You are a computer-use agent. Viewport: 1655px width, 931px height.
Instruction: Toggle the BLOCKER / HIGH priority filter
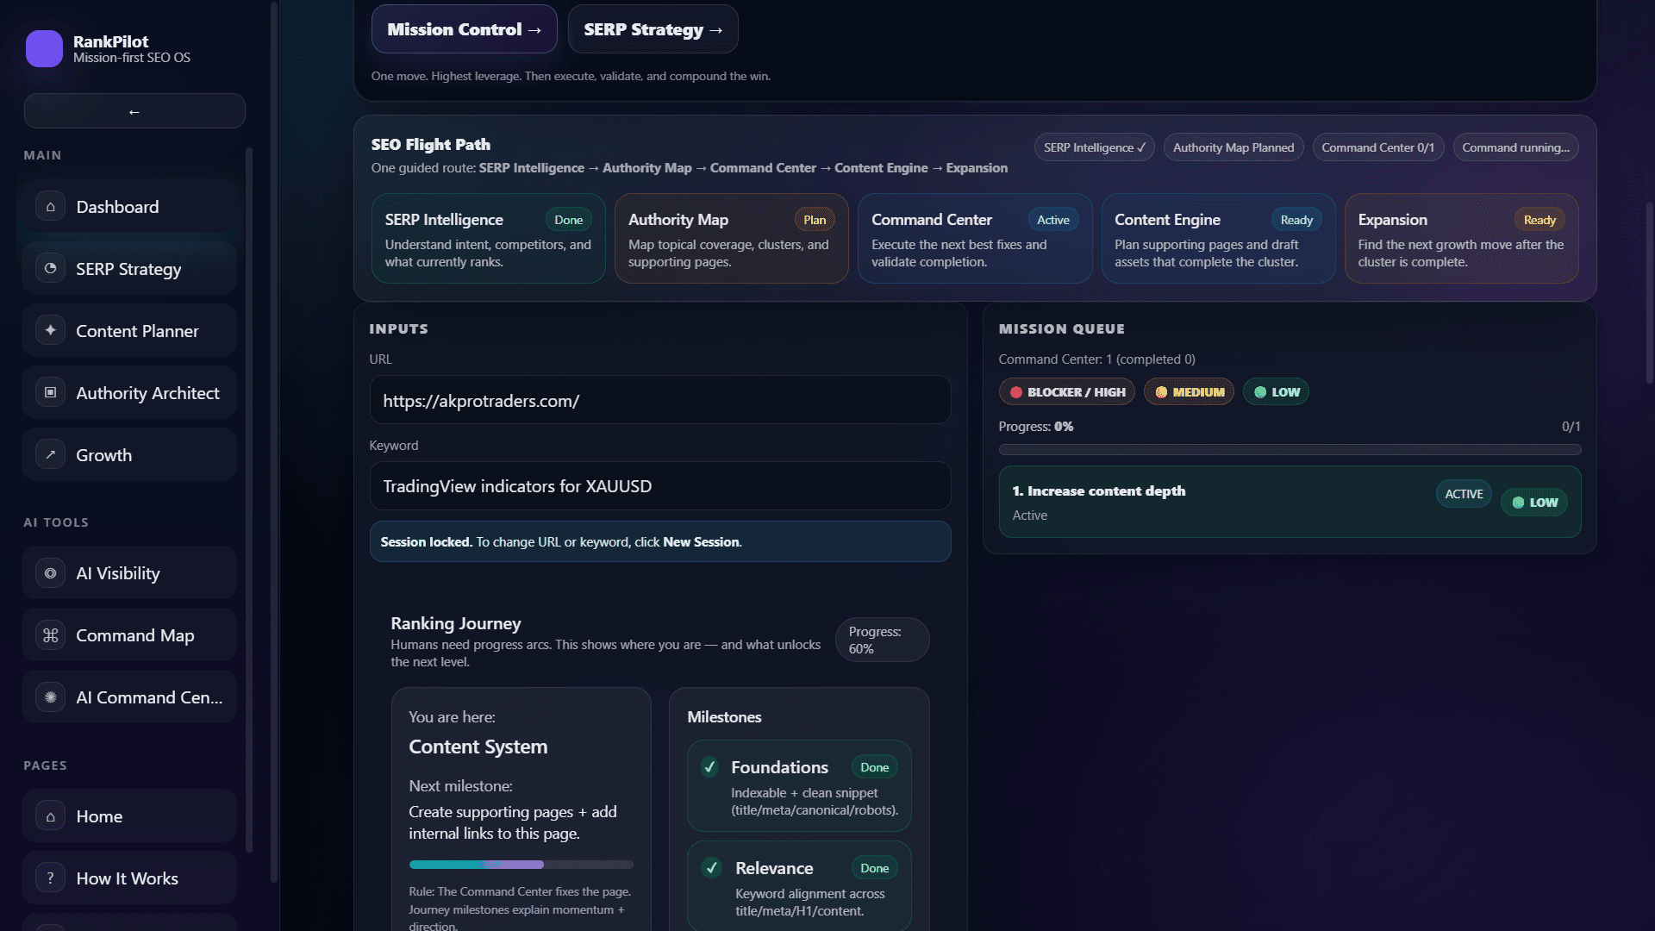point(1066,391)
